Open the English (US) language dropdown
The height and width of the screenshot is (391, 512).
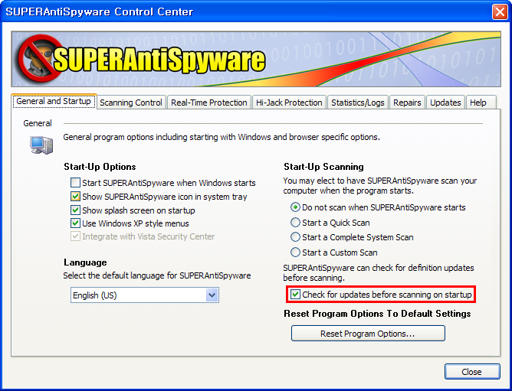(145, 295)
